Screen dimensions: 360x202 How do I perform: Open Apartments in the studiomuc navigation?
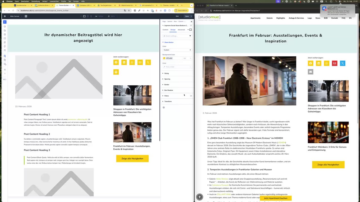point(255,18)
